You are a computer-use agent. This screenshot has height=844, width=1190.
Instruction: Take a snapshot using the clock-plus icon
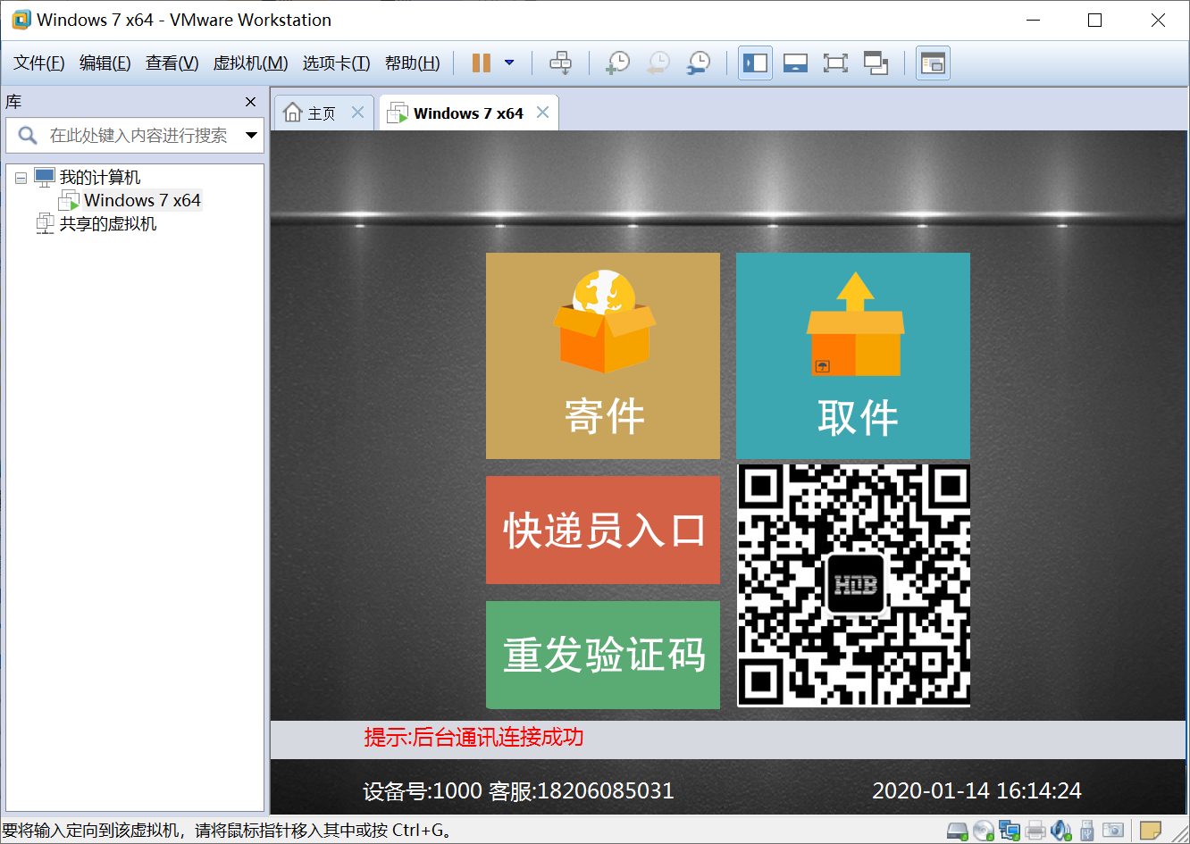pyautogui.click(x=617, y=63)
